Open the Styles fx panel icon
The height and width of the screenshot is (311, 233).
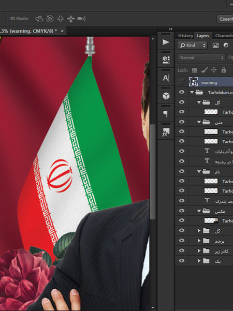click(166, 132)
